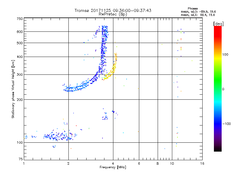The image size is (238, 178).
Task: Click the y-axis tick label '600'
Action: click(20, 32)
